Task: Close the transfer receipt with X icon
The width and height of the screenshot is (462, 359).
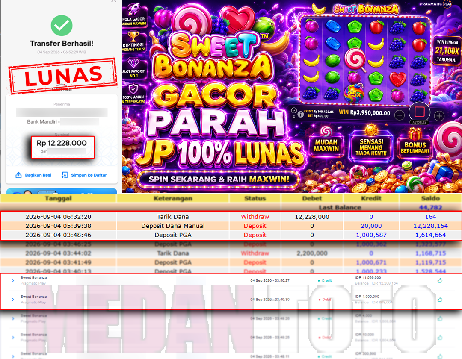Action: (114, 1)
